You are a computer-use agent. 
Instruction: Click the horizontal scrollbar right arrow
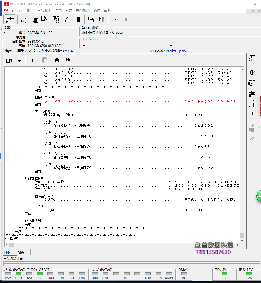pyautogui.click(x=237, y=245)
